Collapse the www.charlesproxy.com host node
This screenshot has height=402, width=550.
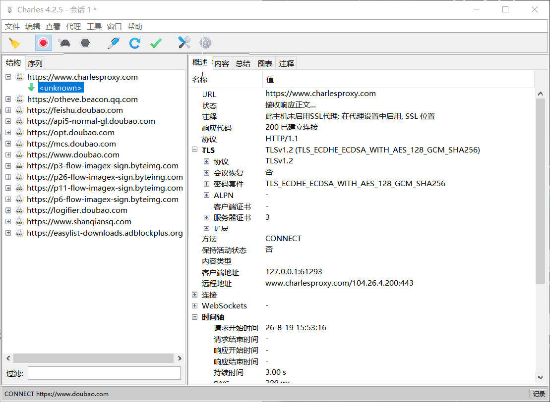point(8,77)
